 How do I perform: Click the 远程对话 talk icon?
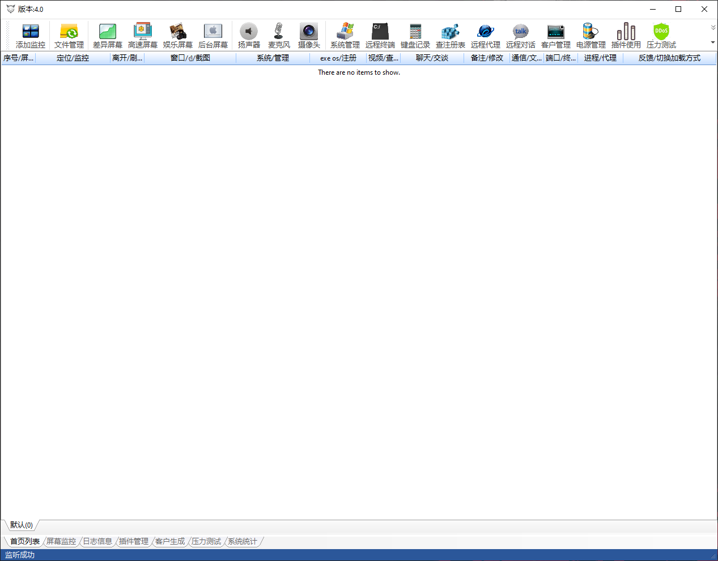coord(521,36)
